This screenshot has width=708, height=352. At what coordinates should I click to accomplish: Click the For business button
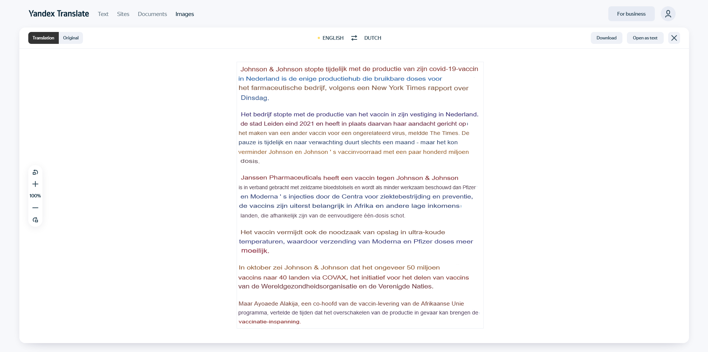click(x=631, y=14)
